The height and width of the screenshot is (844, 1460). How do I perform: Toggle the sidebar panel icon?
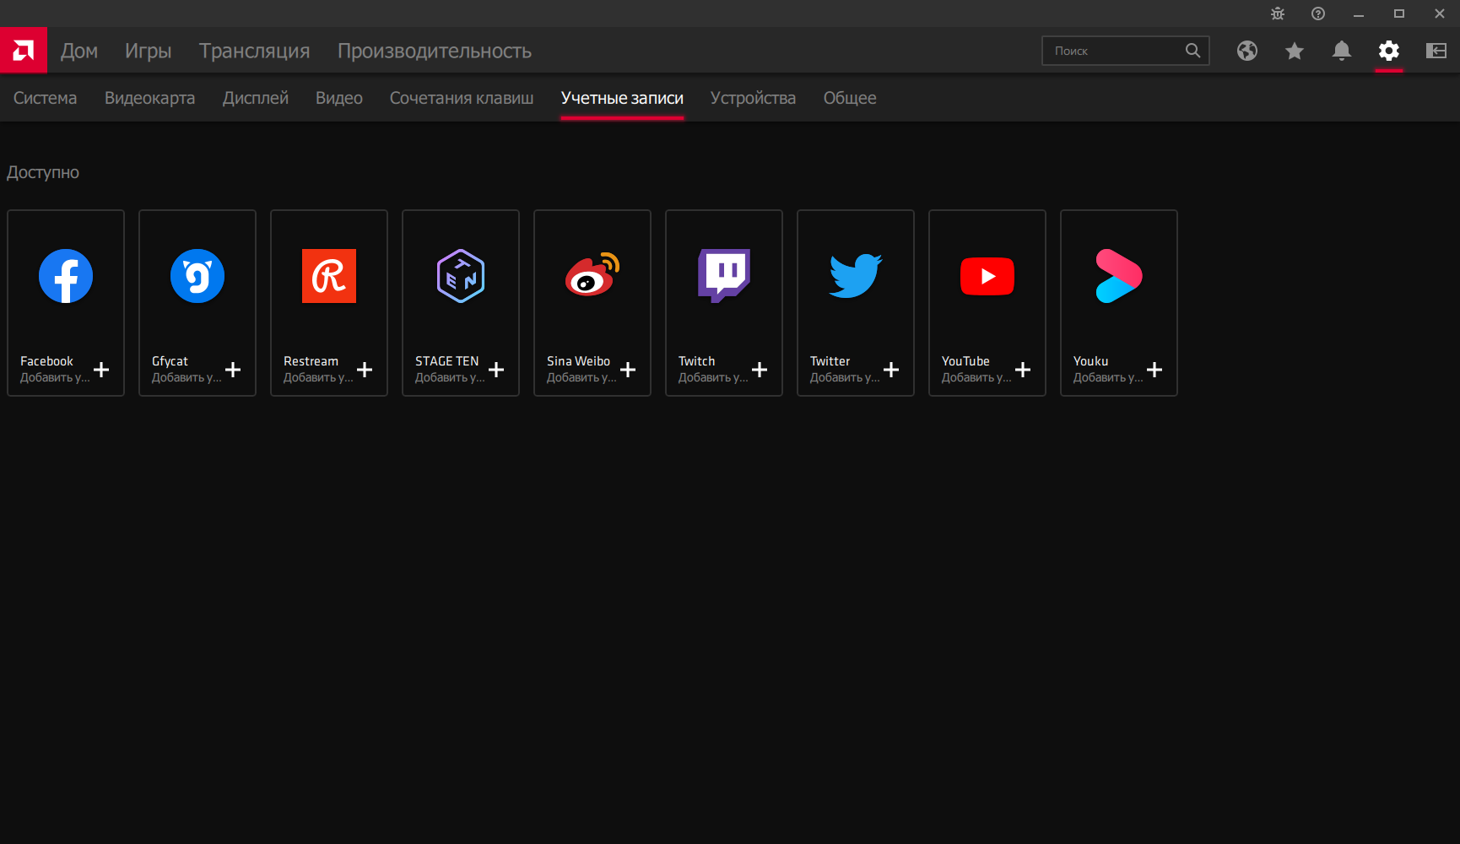(1436, 51)
